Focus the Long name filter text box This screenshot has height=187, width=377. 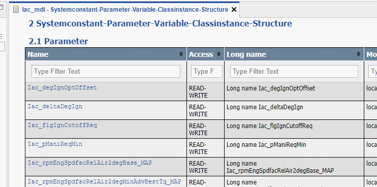[x=294, y=71]
